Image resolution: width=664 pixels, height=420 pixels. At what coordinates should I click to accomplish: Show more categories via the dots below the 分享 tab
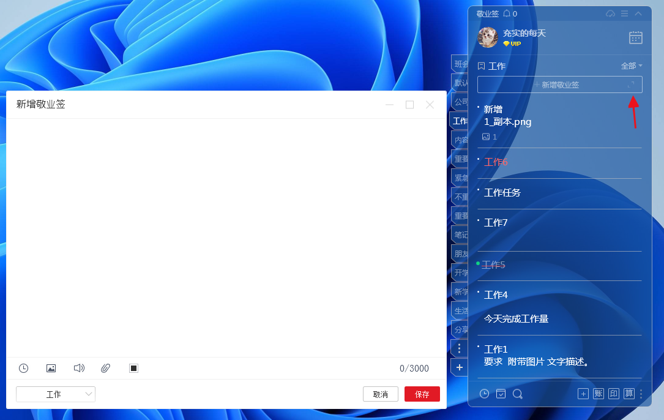click(460, 348)
